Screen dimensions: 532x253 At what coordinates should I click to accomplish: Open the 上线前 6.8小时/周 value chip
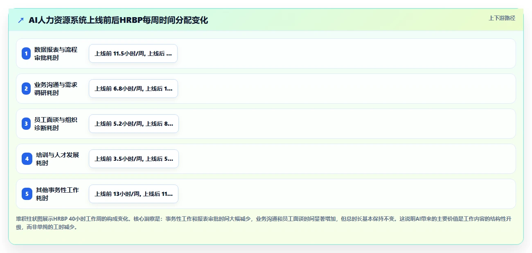(x=133, y=89)
